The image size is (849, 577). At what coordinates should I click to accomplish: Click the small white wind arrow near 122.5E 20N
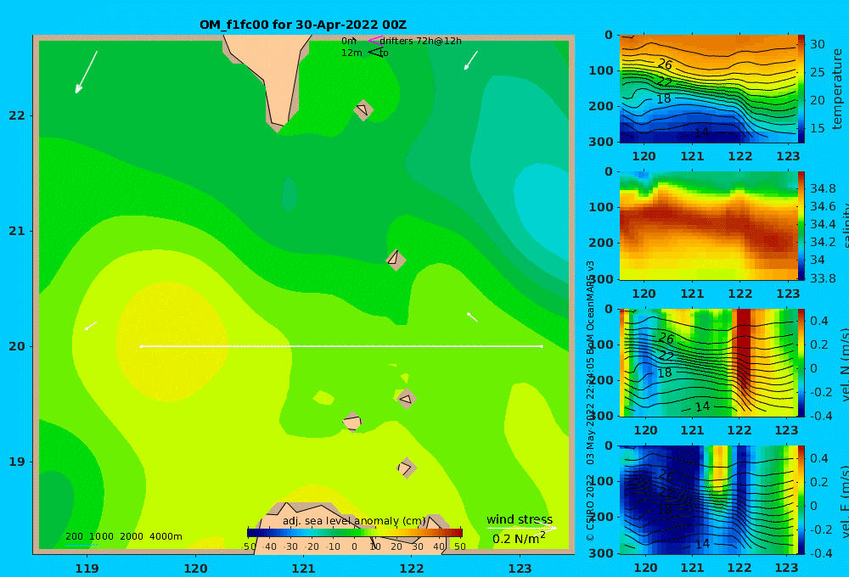tap(472, 317)
